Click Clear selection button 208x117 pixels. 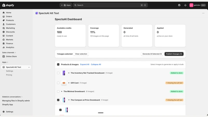(x=81, y=54)
